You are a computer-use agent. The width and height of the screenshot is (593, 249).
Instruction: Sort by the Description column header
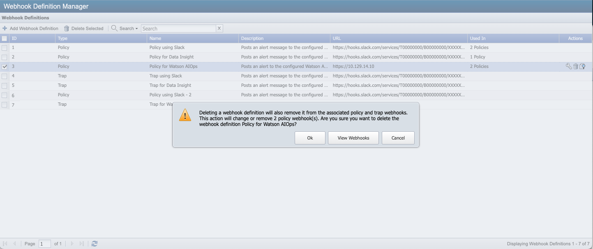pyautogui.click(x=284, y=38)
